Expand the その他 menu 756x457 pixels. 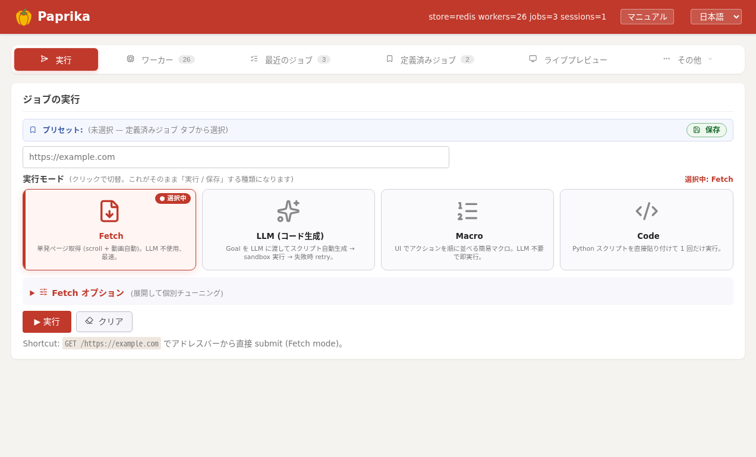click(x=688, y=59)
